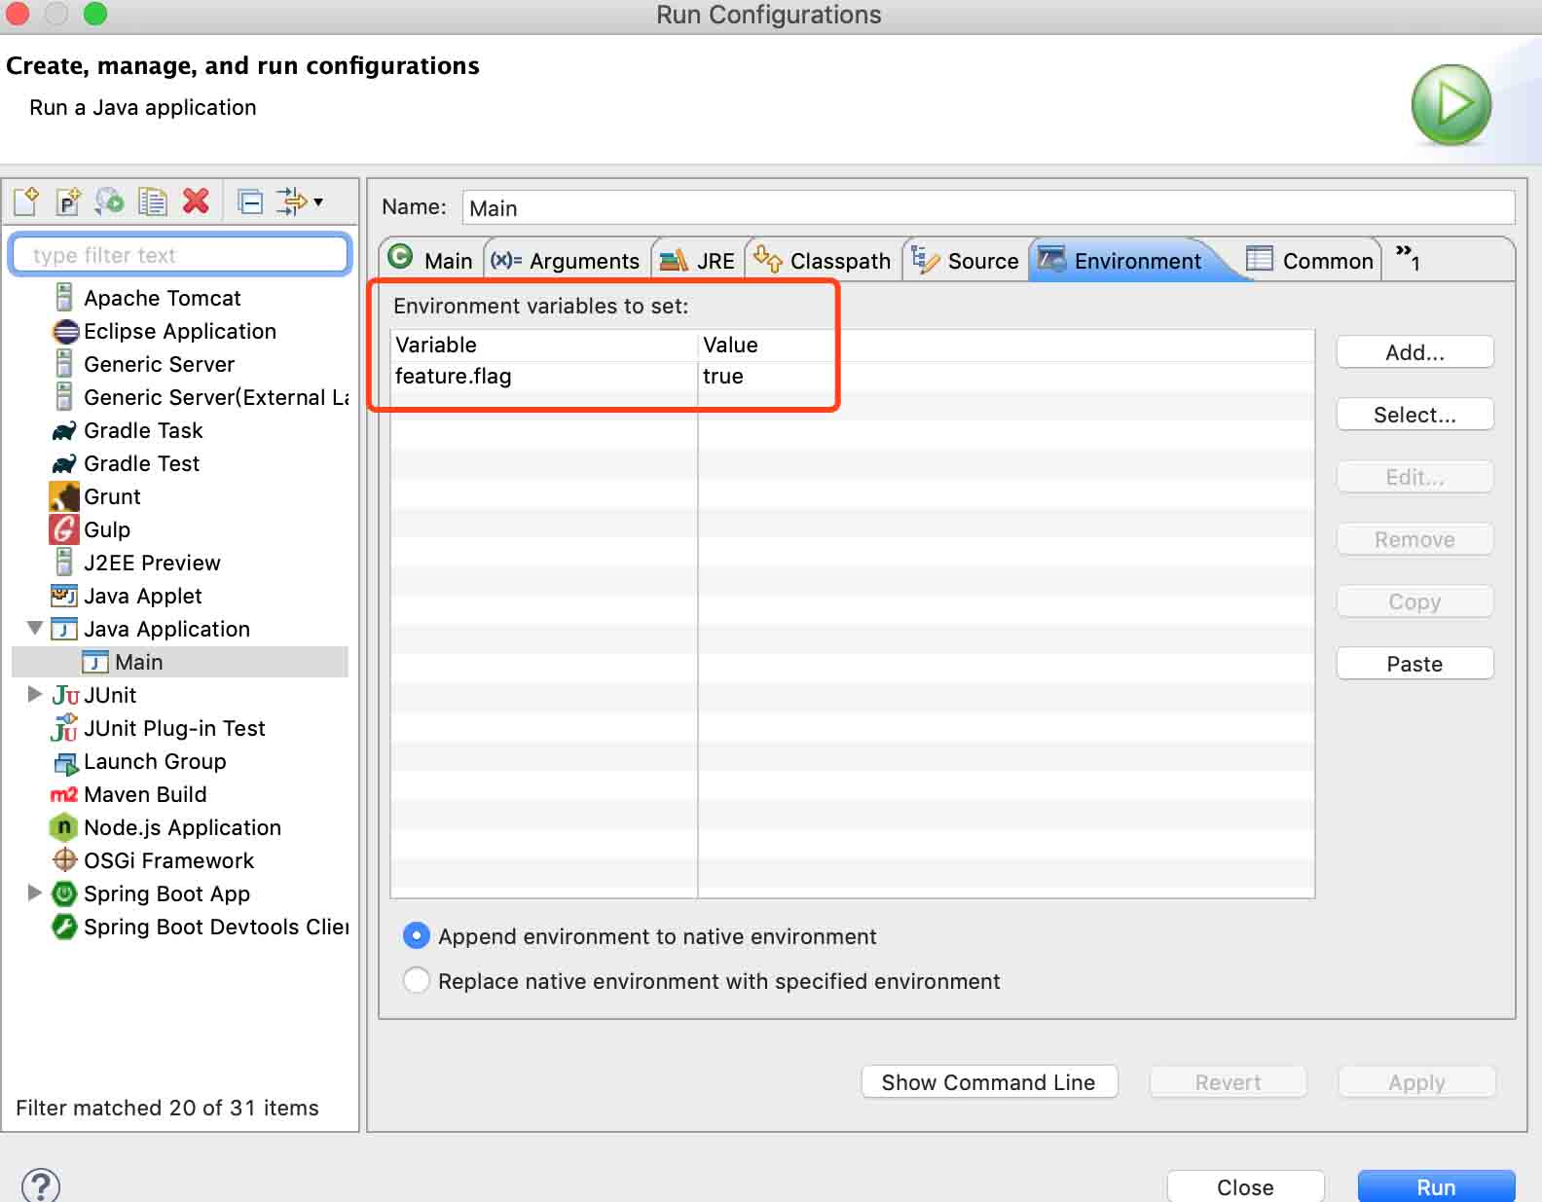
Task: Focus the type filter text field
Action: pos(180,255)
